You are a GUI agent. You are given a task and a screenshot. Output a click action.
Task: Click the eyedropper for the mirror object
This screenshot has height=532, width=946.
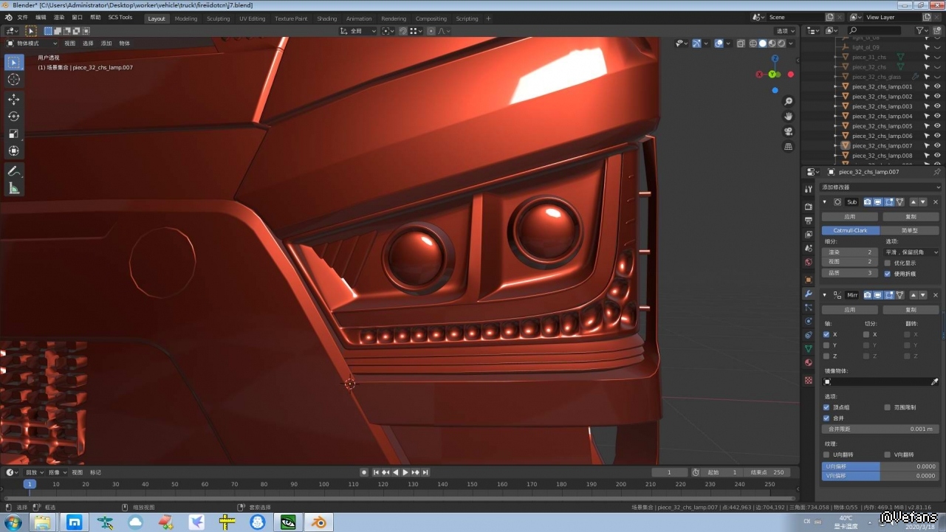click(x=934, y=382)
